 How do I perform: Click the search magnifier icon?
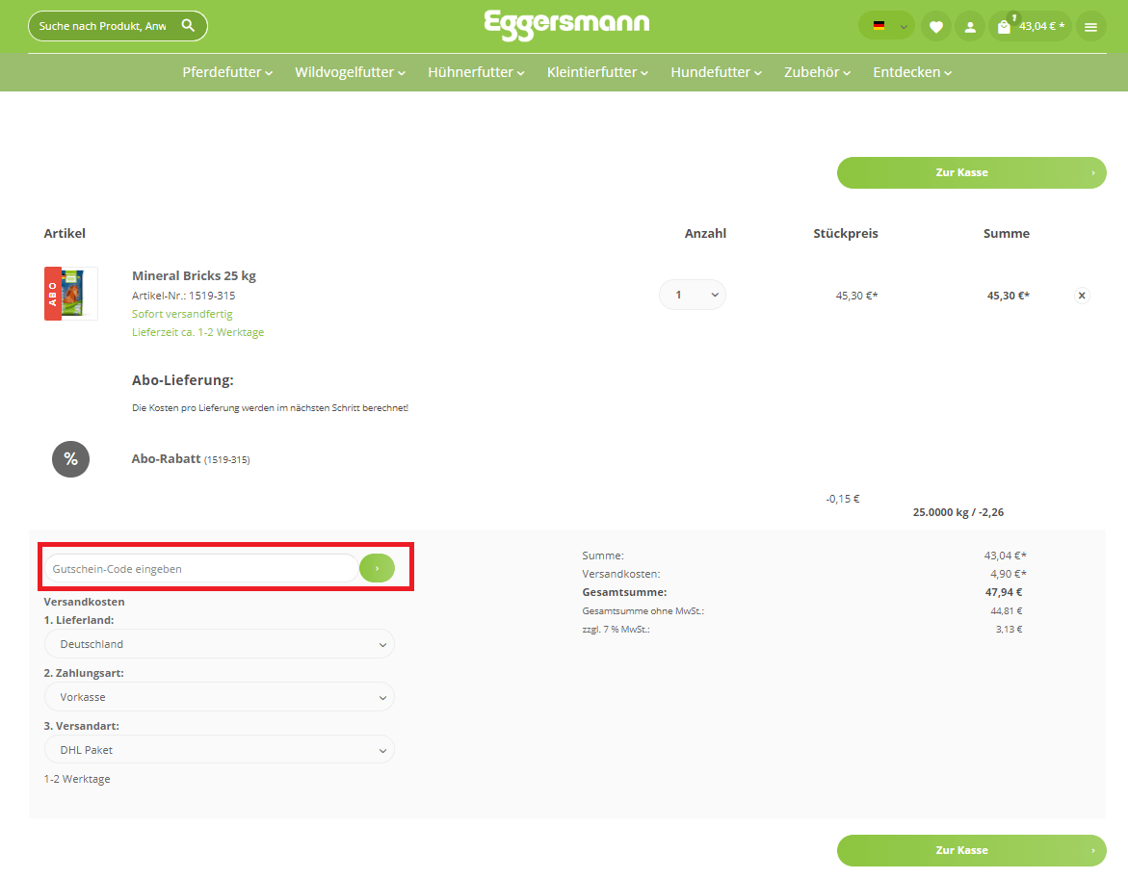click(x=188, y=26)
